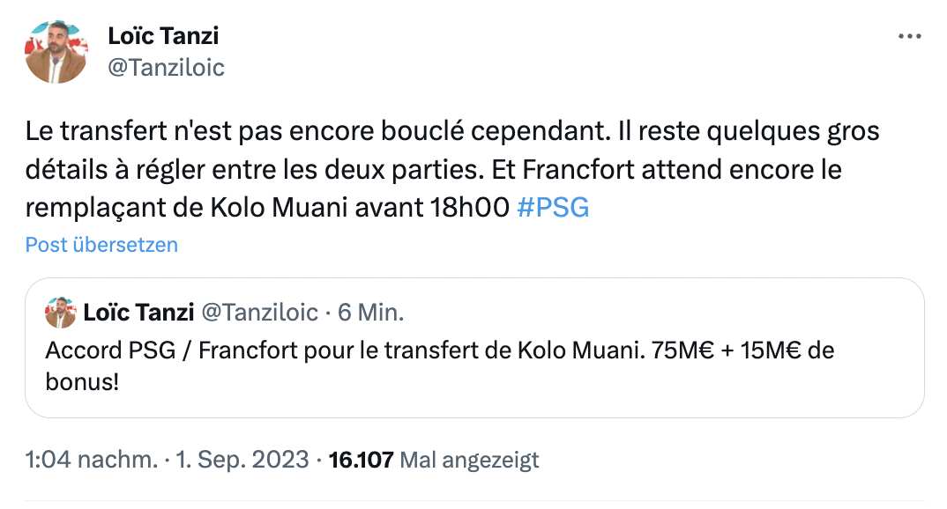Click the 'Mal angezeigt' views label
947x509 pixels.
(x=469, y=460)
